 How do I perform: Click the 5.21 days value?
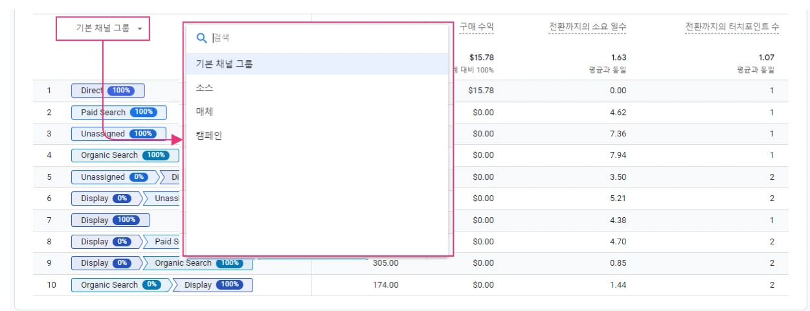tap(618, 198)
